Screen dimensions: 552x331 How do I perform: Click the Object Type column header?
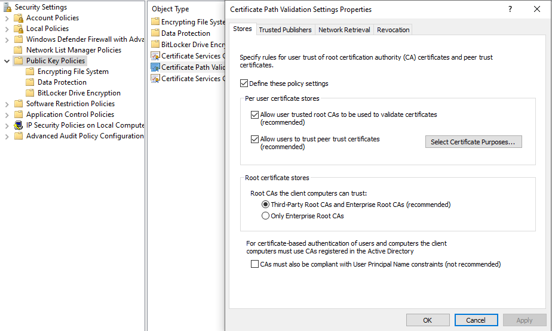[170, 9]
